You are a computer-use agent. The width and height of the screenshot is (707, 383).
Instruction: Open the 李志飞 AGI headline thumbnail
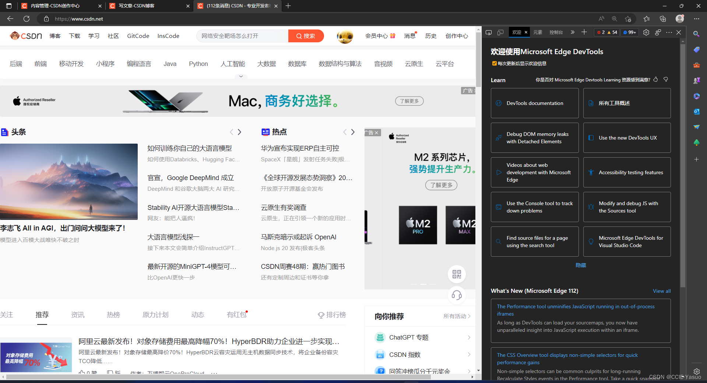[69, 182]
